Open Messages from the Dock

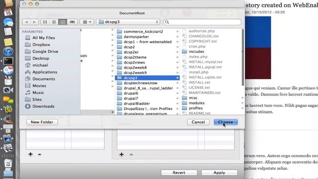click(x=8, y=22)
